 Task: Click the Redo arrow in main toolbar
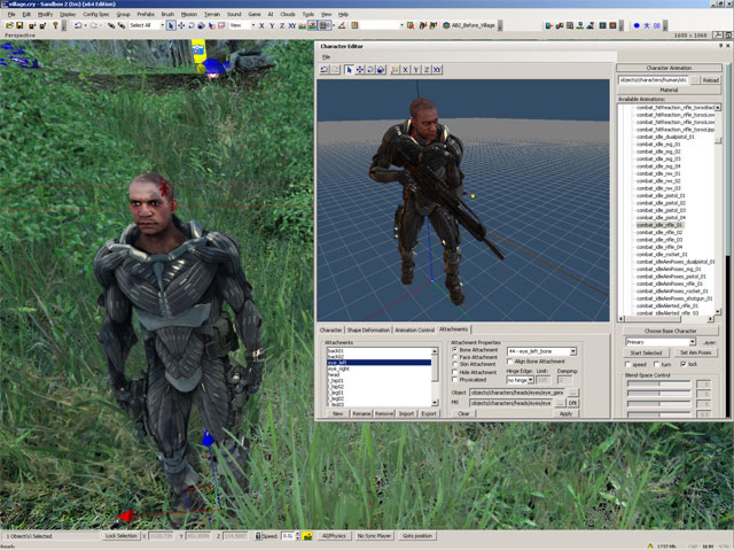(94, 25)
